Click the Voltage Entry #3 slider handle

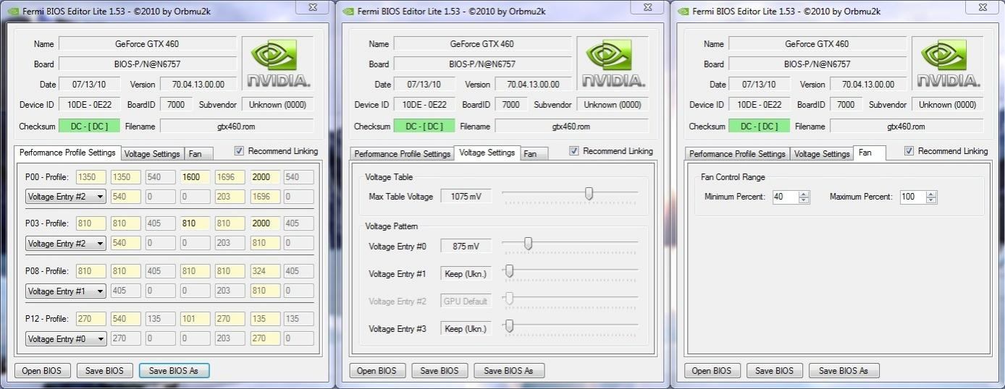[x=509, y=326]
